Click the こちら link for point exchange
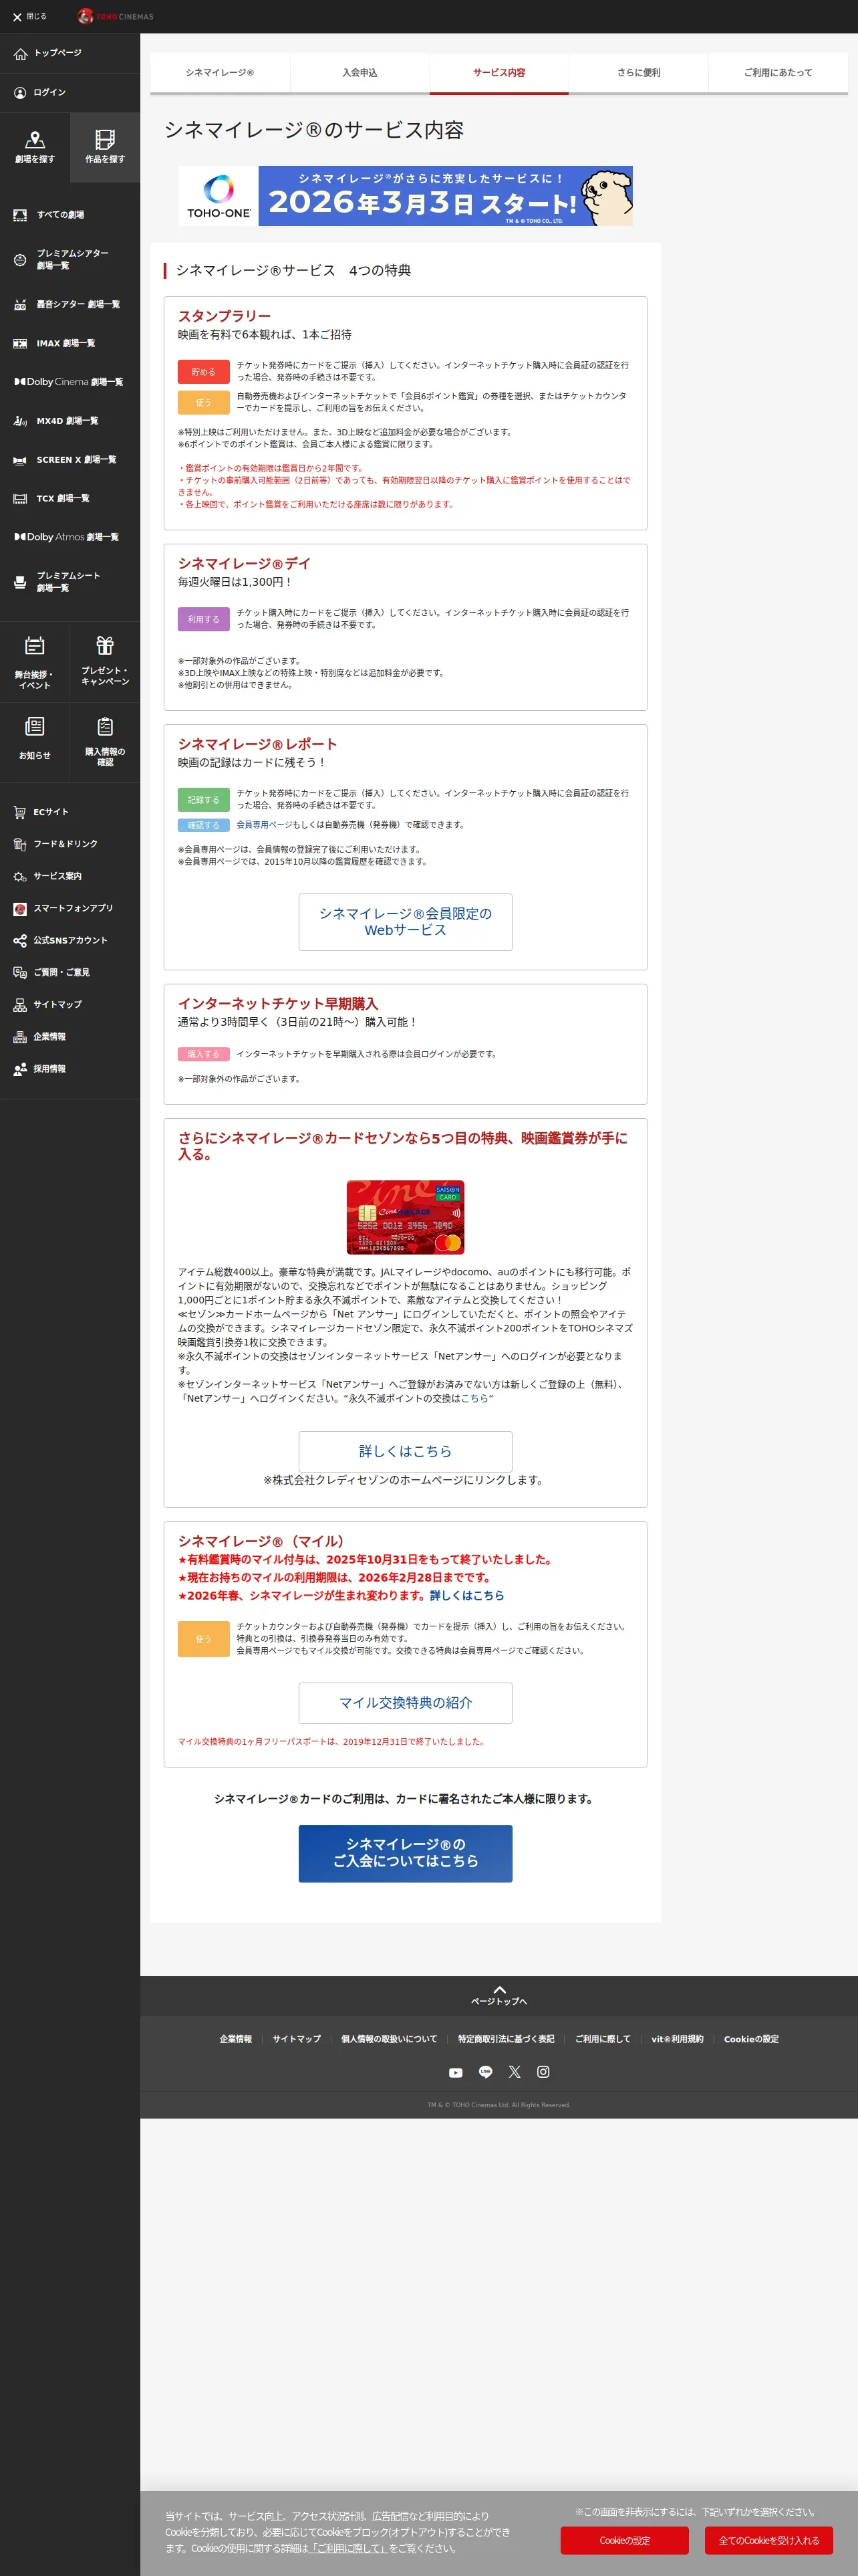The height and width of the screenshot is (2576, 858). click(x=474, y=1398)
